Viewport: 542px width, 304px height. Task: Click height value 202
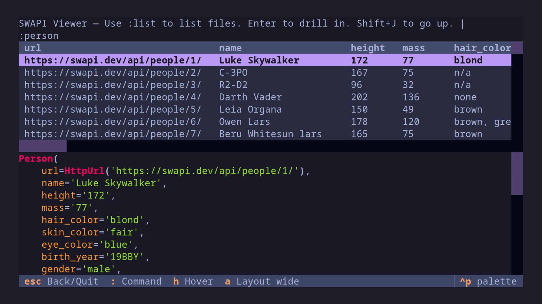[359, 97]
